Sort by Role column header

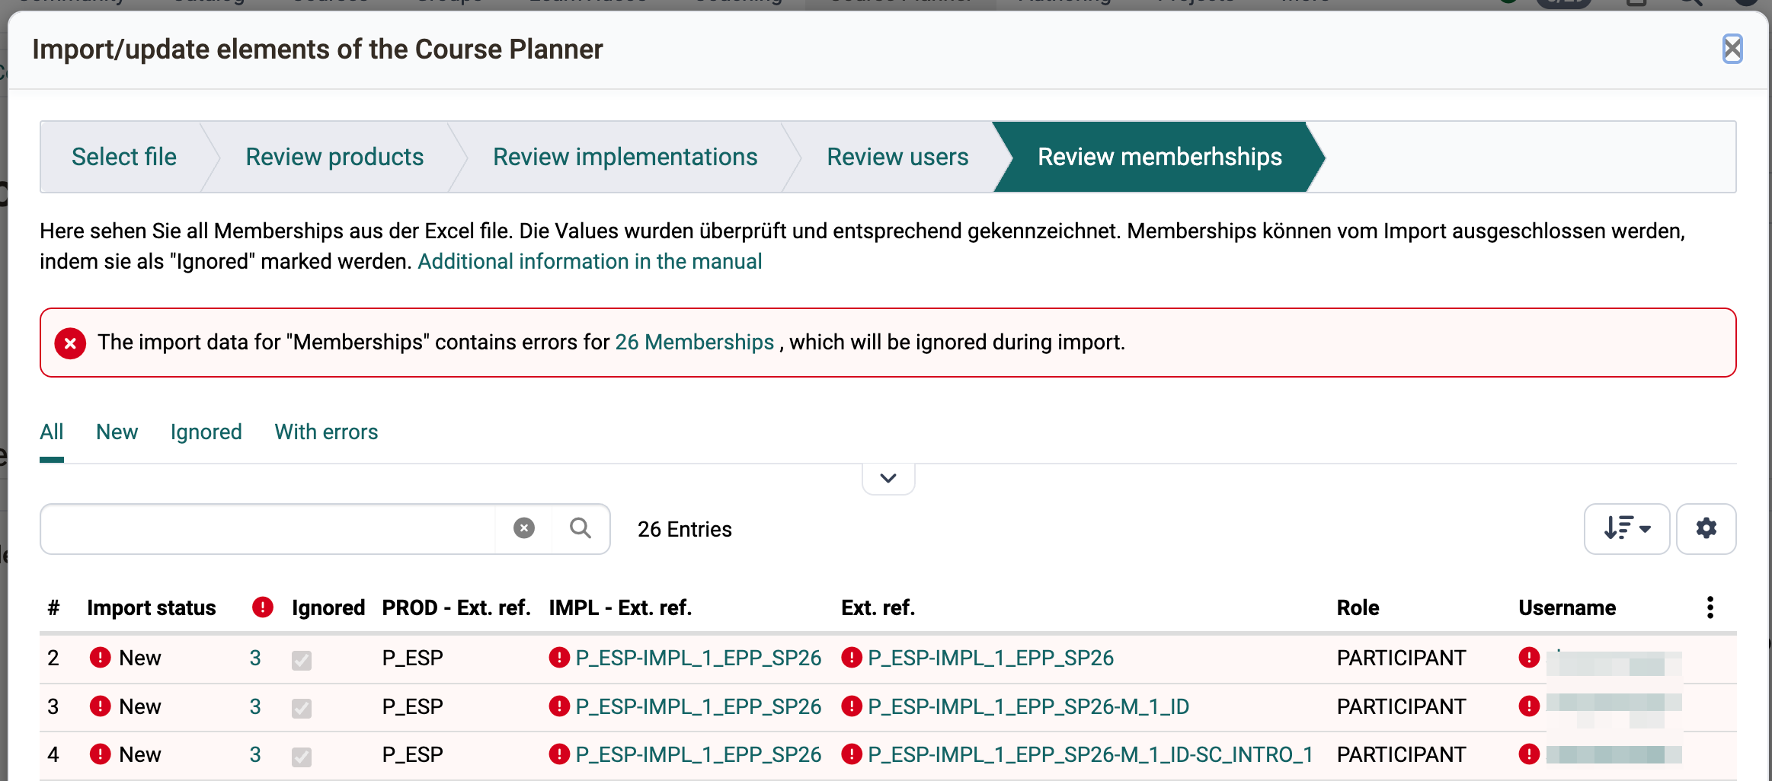pyautogui.click(x=1358, y=607)
